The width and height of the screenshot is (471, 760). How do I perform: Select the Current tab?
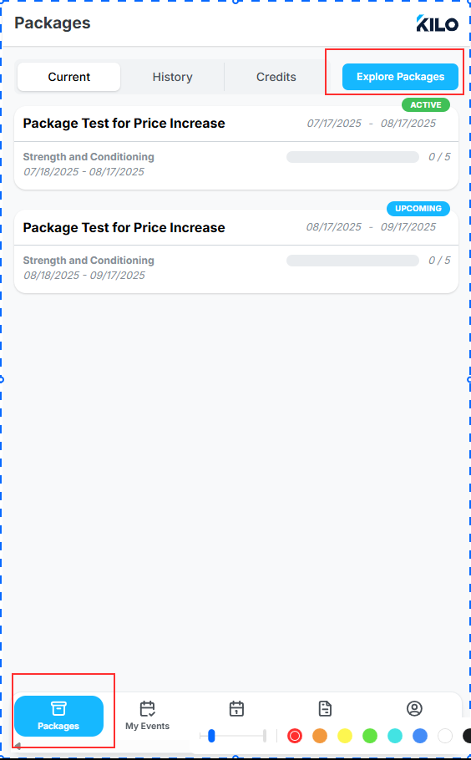coord(68,77)
